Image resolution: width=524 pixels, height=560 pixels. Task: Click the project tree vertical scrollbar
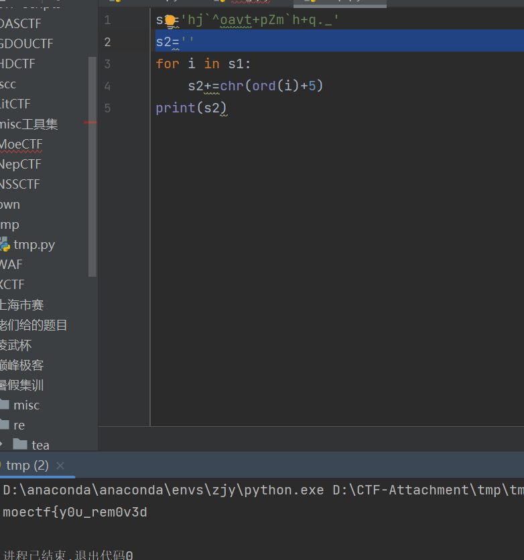point(92,167)
